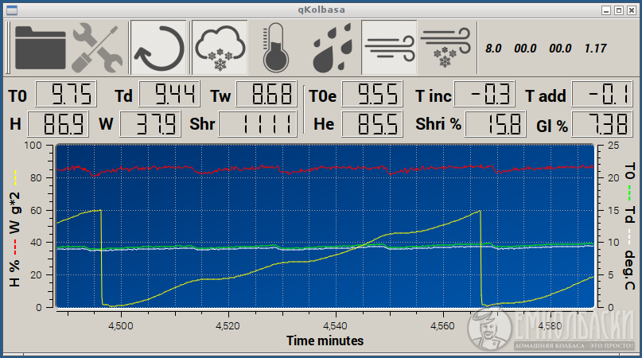Viewport: 642px width, 358px height.
Task: Click the Shri % label
Action: [438, 124]
